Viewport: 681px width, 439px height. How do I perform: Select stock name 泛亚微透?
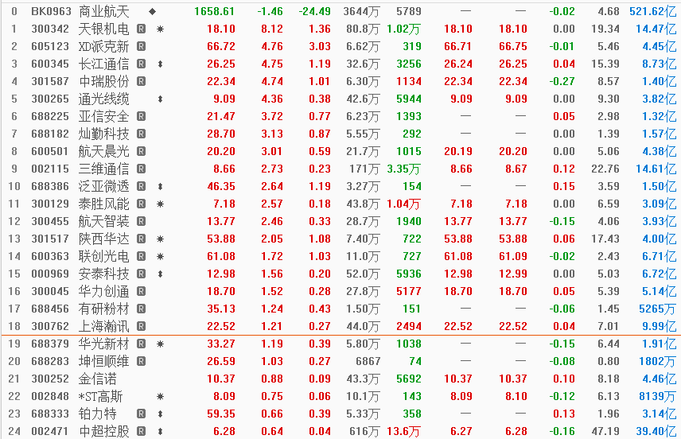pos(103,186)
